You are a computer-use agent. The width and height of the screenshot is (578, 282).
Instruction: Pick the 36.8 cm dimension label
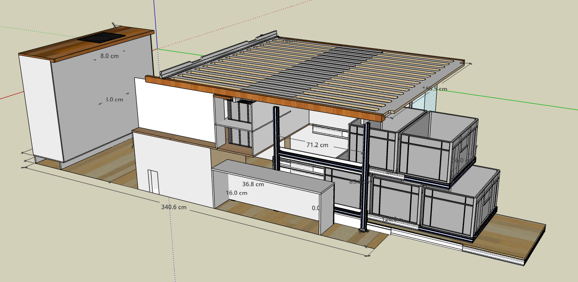(x=253, y=184)
